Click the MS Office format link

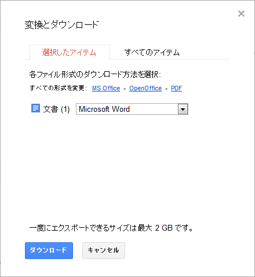(x=106, y=88)
